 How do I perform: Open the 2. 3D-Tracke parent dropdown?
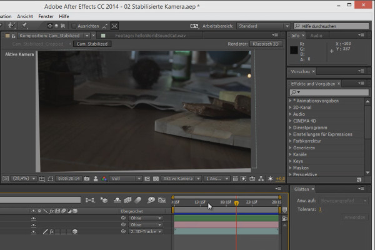(146, 232)
